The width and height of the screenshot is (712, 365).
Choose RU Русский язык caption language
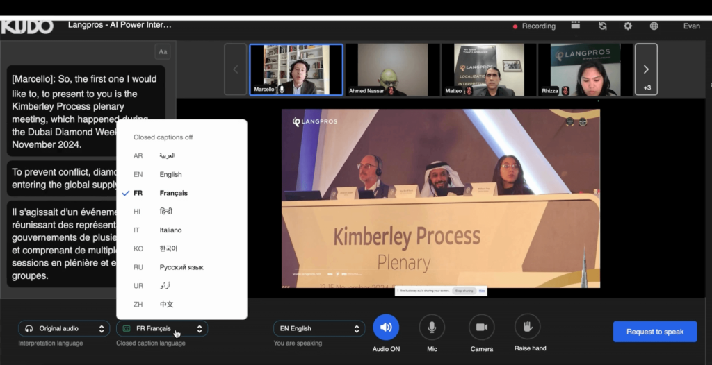click(181, 268)
